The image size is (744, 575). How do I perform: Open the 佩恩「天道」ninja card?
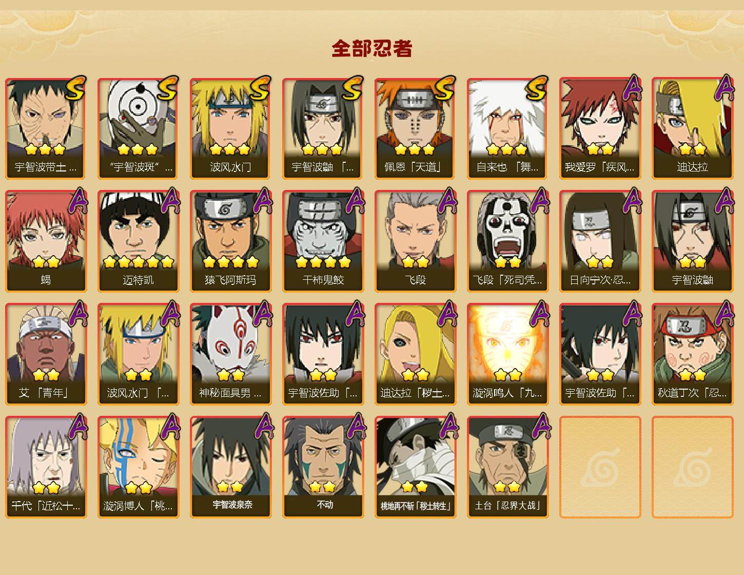416,128
